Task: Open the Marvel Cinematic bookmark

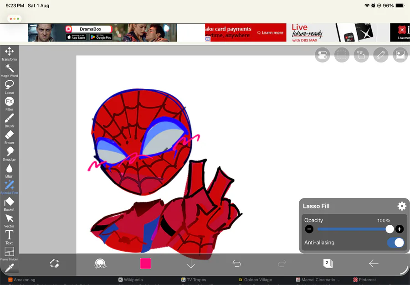Action: (318, 280)
